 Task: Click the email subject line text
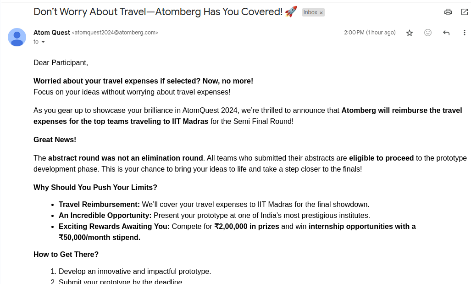click(x=158, y=12)
